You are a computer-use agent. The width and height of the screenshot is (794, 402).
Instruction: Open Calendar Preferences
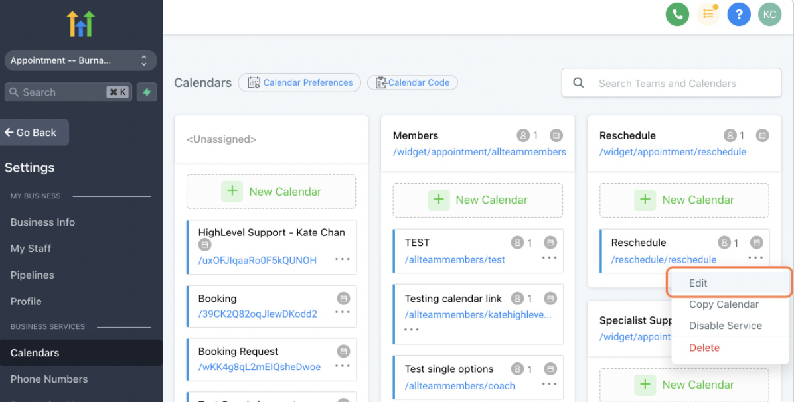pos(299,83)
